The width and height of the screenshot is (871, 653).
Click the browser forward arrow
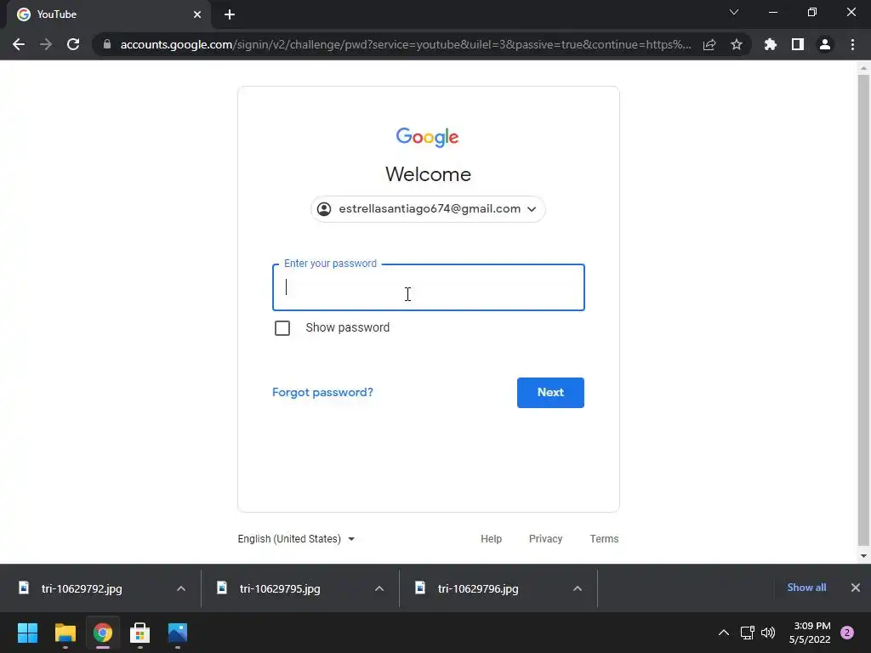point(46,44)
